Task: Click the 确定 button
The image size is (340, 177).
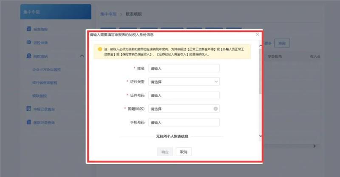Action: (165, 152)
